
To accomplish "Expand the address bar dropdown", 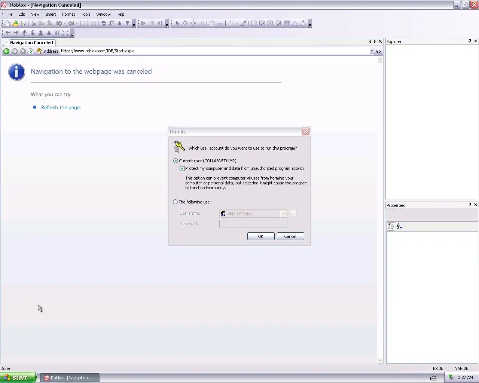I will point(372,51).
